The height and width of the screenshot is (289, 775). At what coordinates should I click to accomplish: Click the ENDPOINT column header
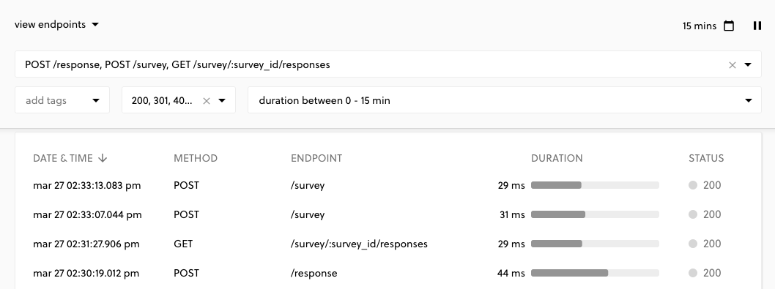[316, 158]
